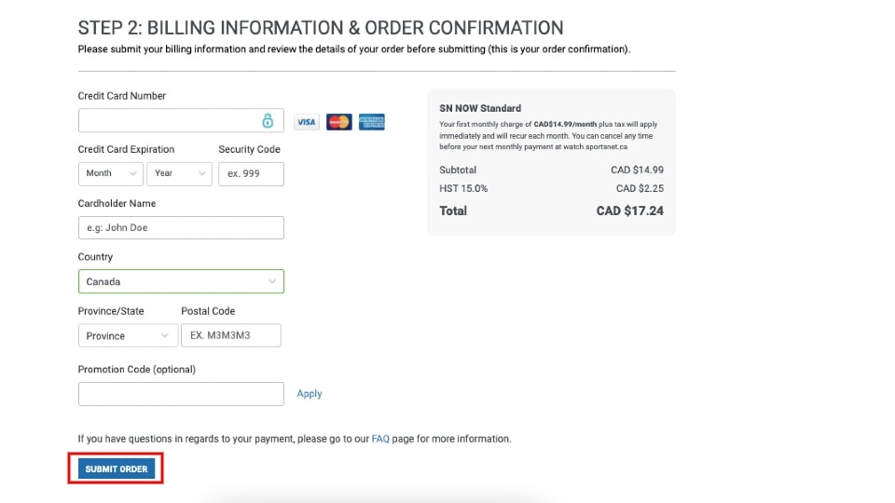
Task: Expand the Country dropdown showing Canada
Action: point(181,281)
